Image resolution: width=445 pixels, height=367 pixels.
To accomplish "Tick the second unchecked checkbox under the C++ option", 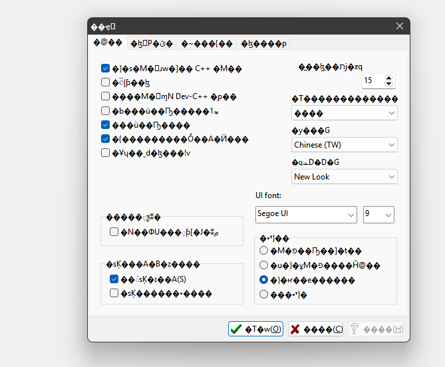I will 105,96.
